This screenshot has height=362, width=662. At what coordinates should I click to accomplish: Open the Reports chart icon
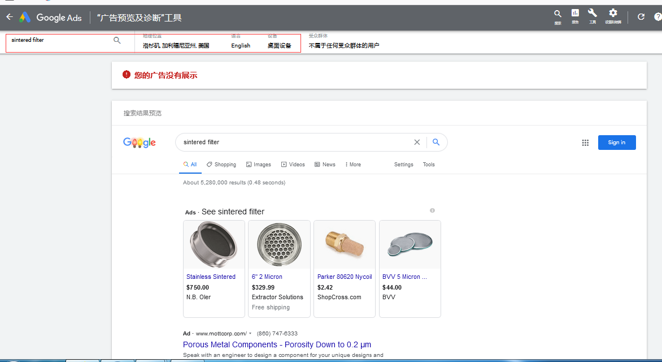click(x=575, y=14)
